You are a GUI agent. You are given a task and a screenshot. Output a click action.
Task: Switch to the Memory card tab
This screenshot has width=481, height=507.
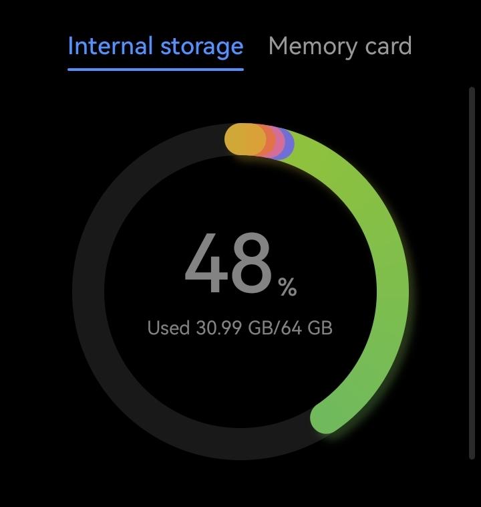pos(339,46)
